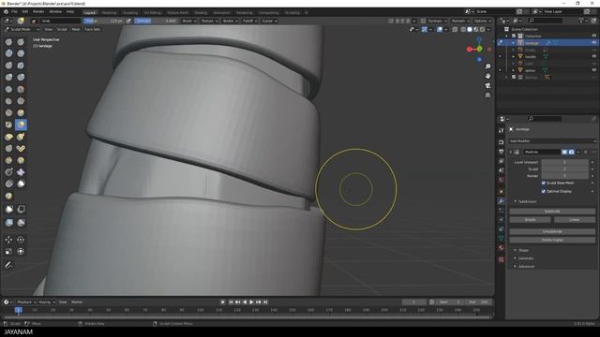Expand the Generate subpanel
This screenshot has width=600, height=337.
525,258
